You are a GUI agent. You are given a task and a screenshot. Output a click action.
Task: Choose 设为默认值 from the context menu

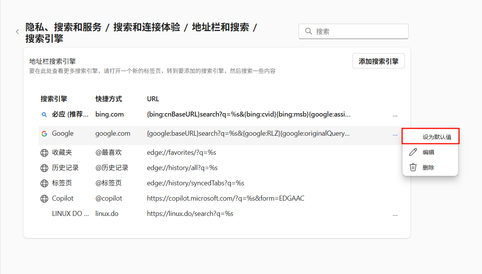pyautogui.click(x=430, y=136)
